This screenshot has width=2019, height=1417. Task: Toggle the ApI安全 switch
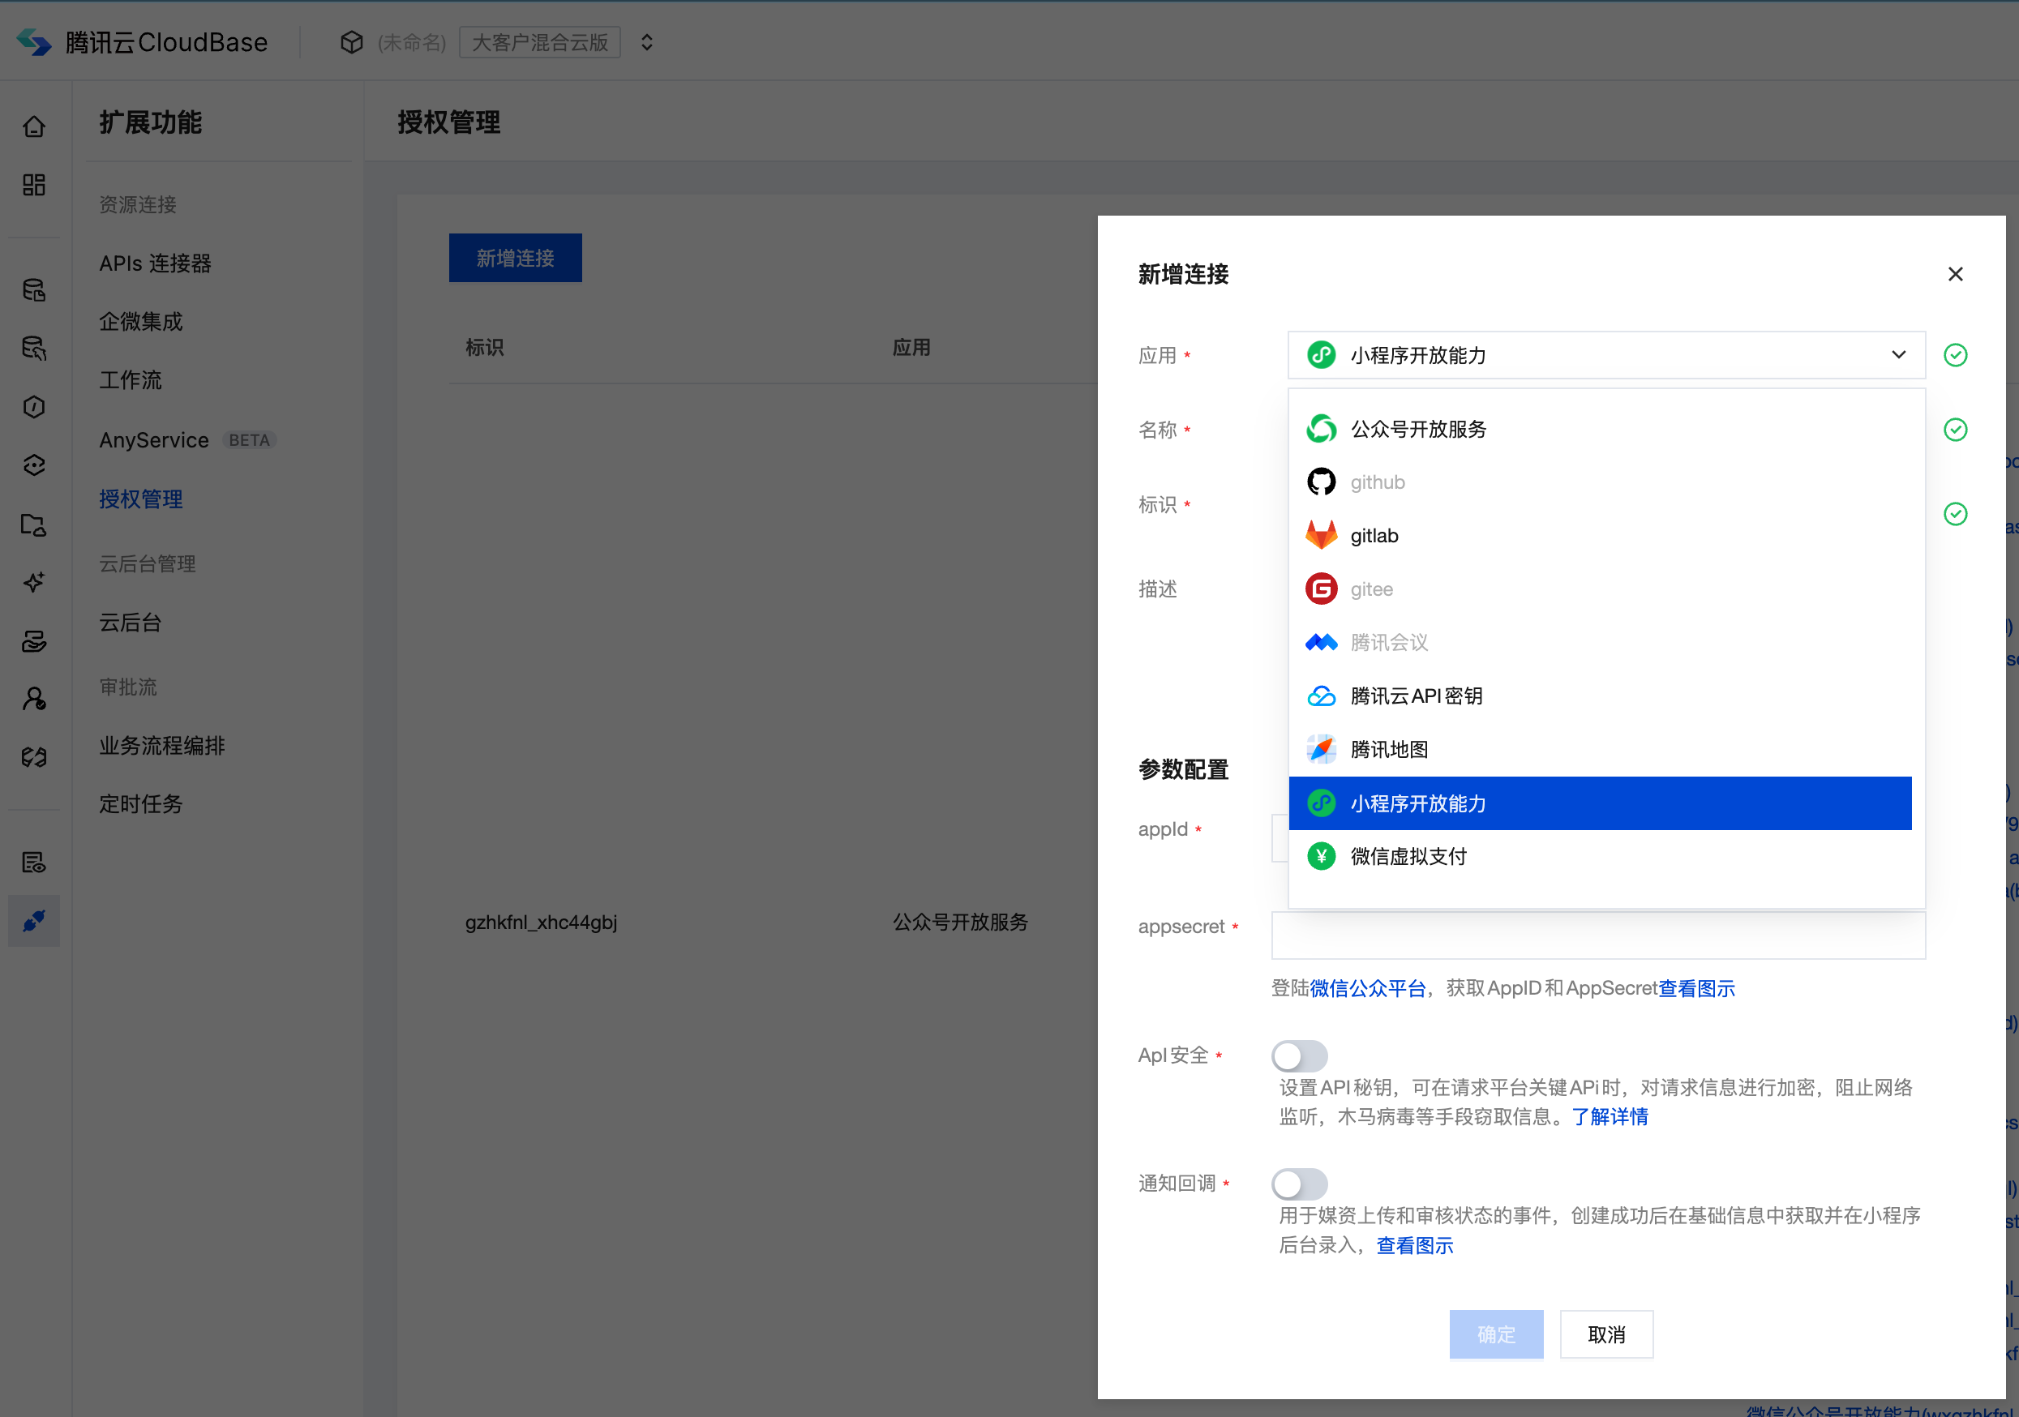tap(1298, 1055)
